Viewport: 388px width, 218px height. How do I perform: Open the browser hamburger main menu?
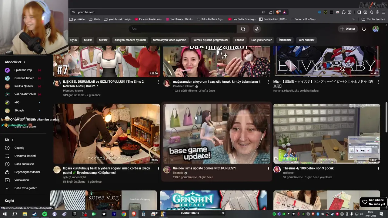tap(383, 12)
